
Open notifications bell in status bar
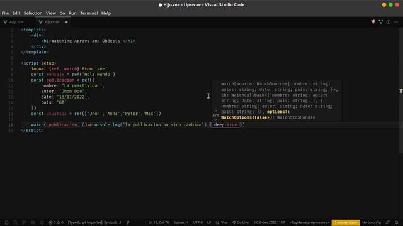pyautogui.click(x=396, y=222)
